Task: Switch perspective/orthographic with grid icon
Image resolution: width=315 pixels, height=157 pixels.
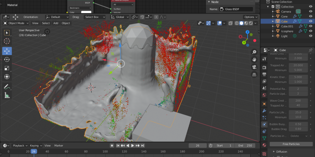Action: click(x=254, y=74)
